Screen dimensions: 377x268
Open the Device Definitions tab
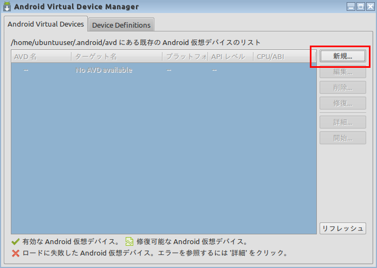point(121,25)
